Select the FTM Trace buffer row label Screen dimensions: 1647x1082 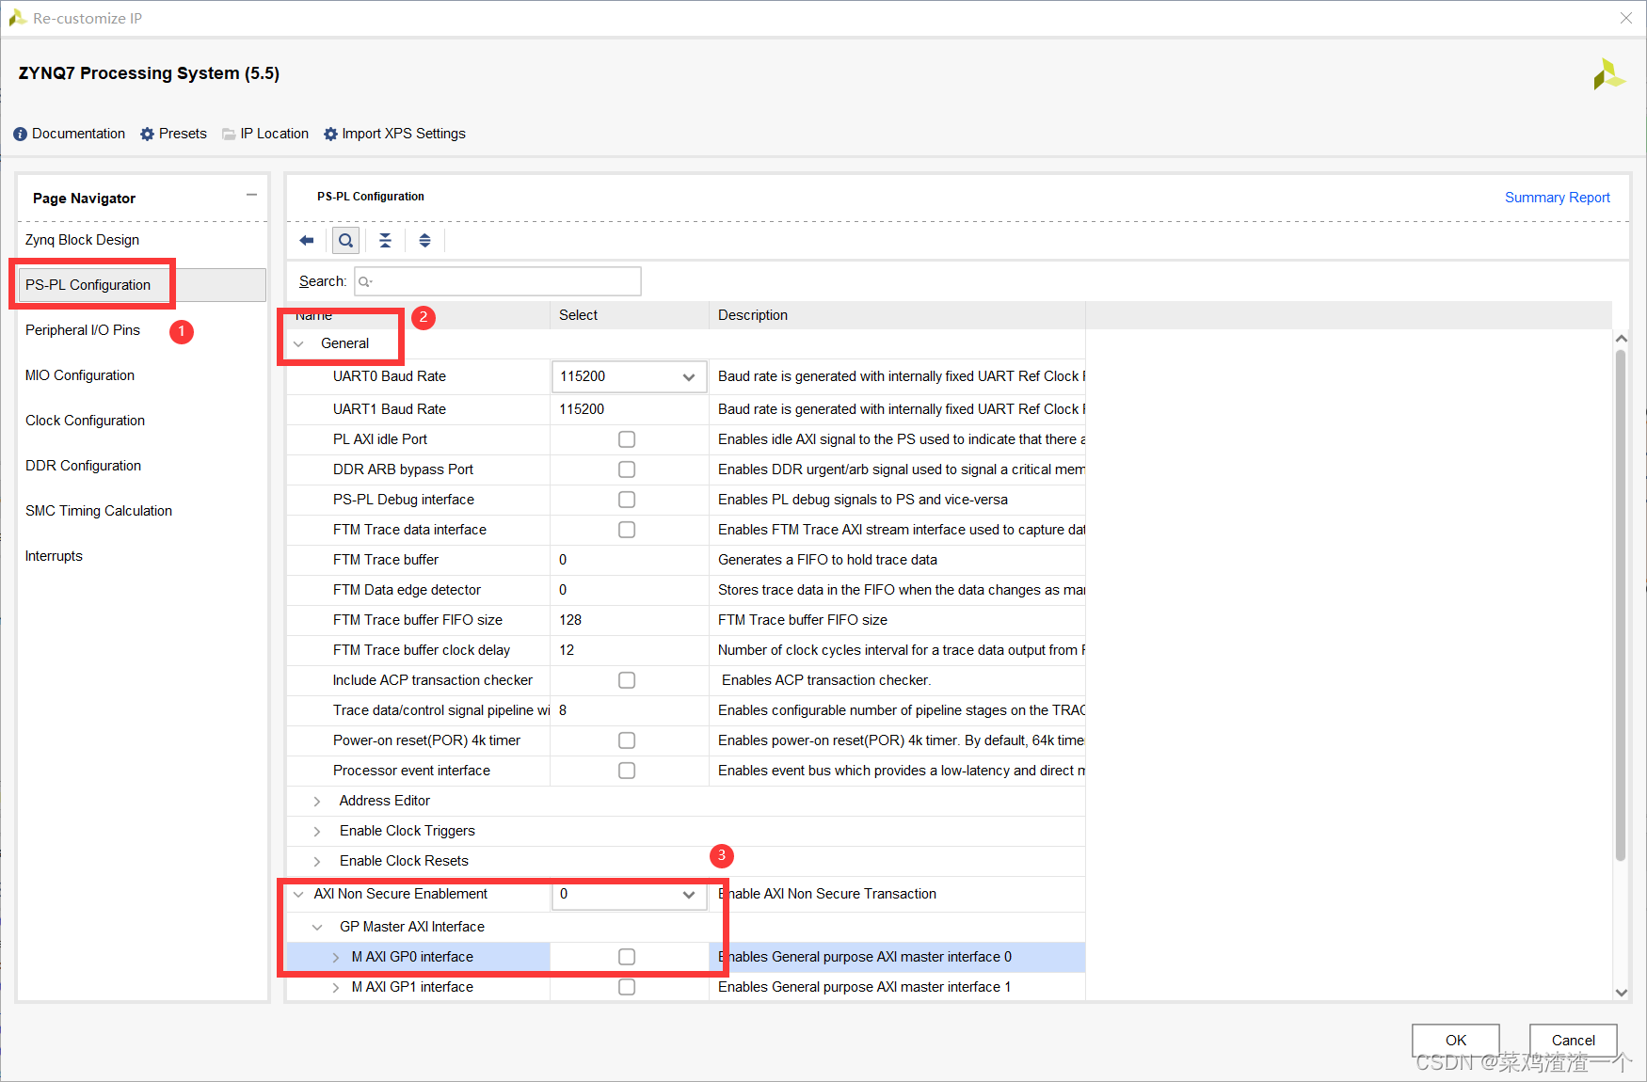tap(386, 560)
